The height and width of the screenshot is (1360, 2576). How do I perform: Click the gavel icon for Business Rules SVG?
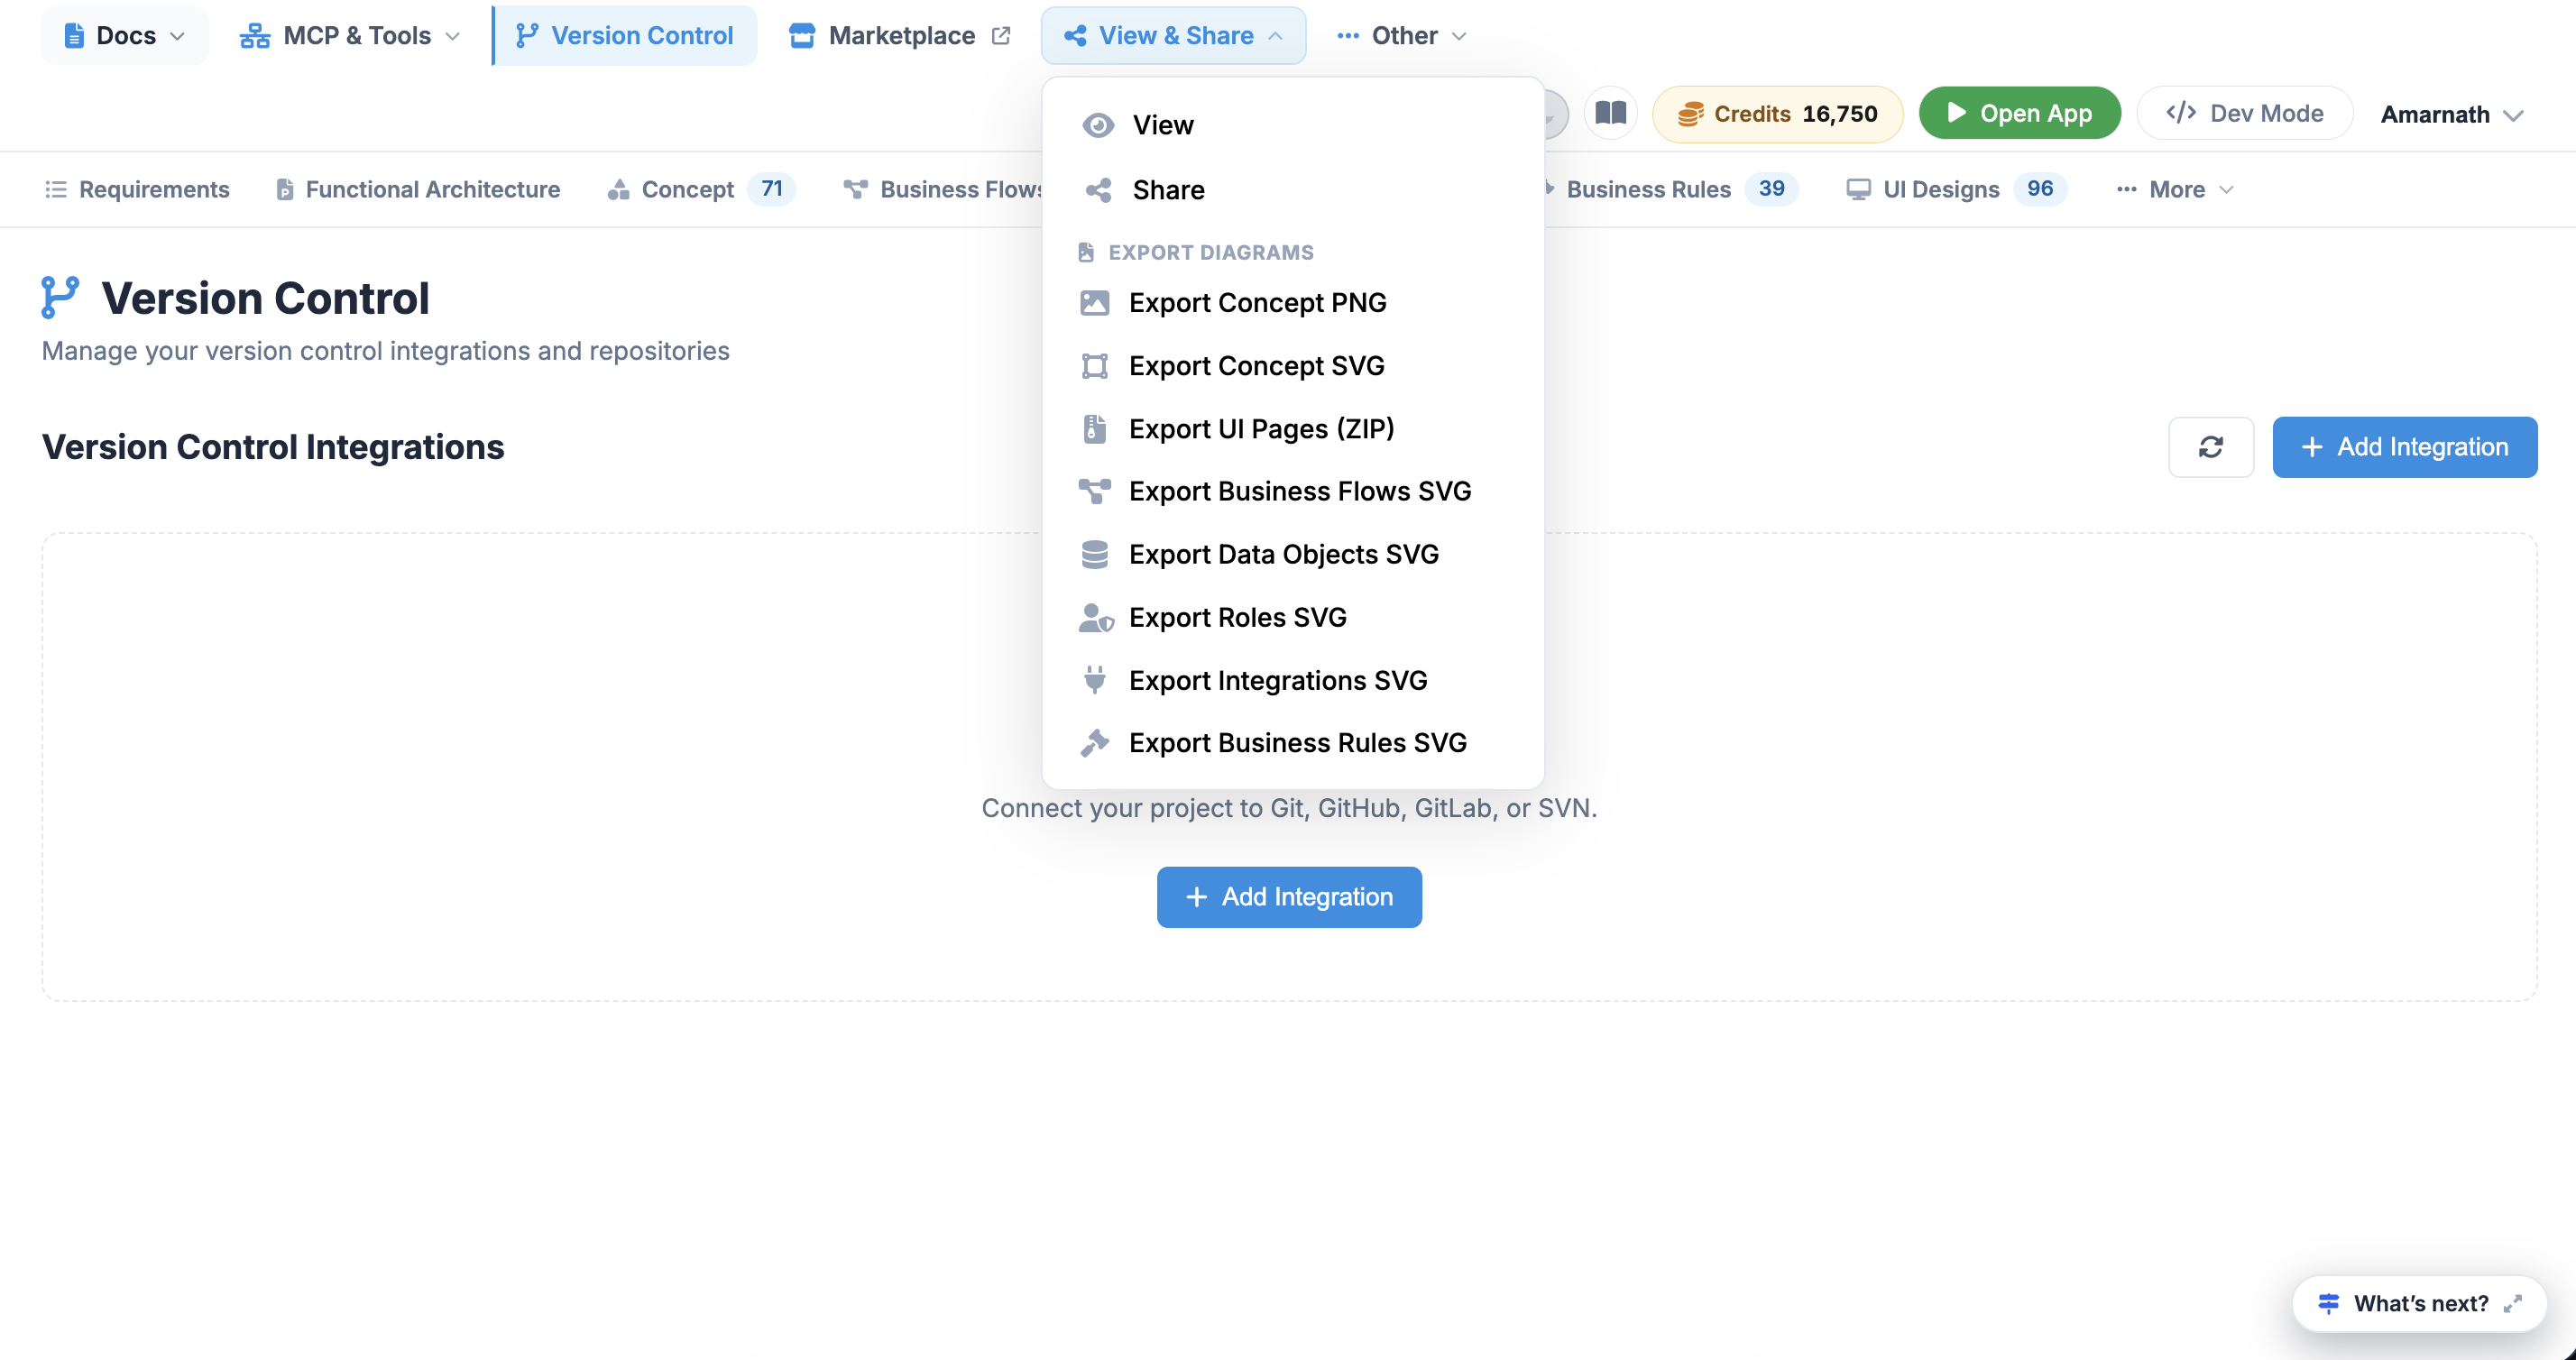tap(1095, 743)
